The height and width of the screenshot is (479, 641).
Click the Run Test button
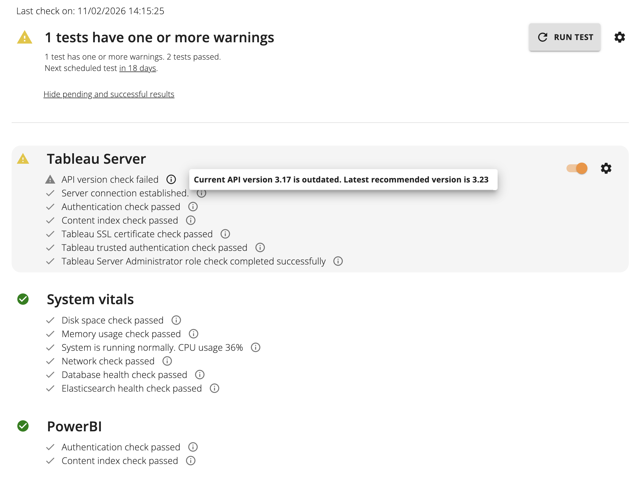point(564,37)
